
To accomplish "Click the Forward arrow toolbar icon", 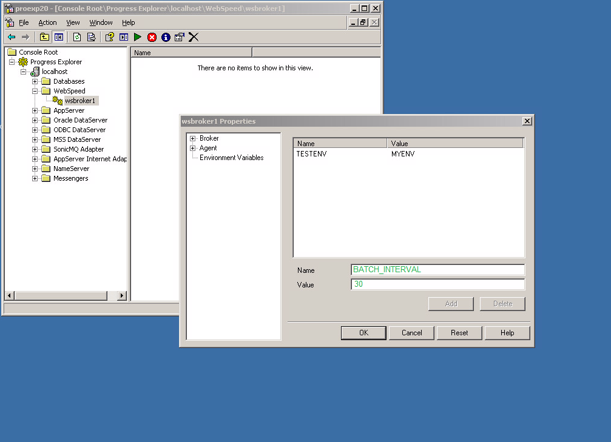I will [x=25, y=37].
